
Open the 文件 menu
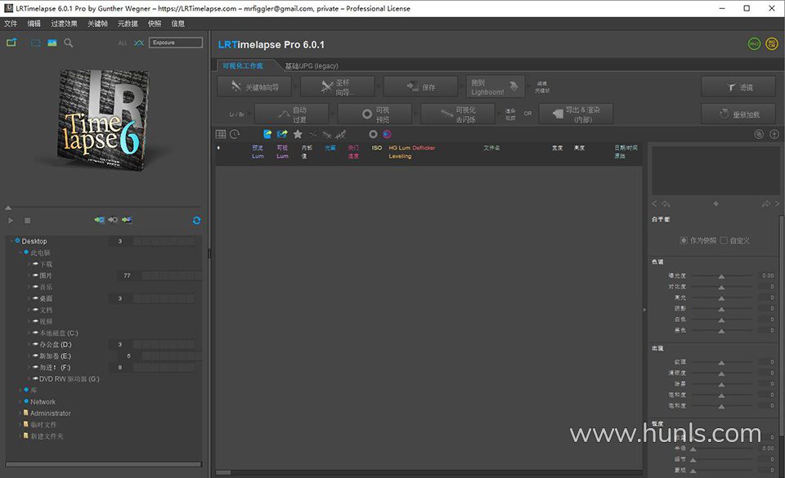click(x=11, y=24)
